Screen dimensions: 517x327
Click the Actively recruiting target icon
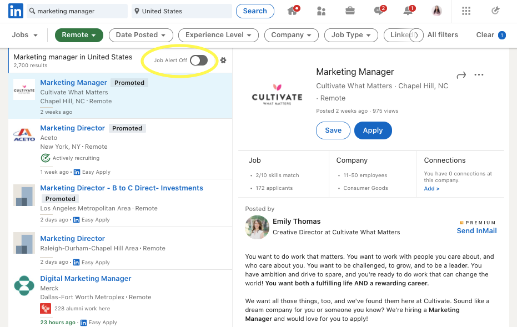click(x=45, y=158)
